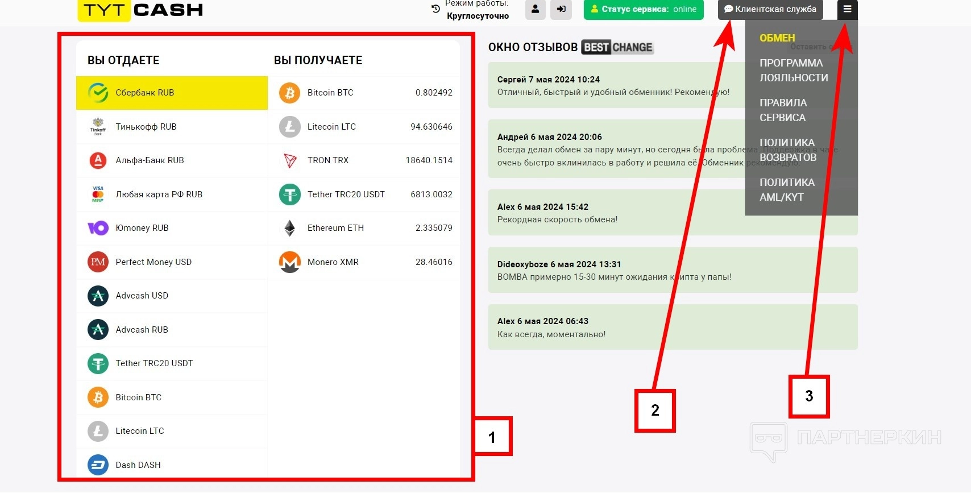
Task: Choose Bitcoin BTC icon under ВЫ ОТДАЕТЕ
Action: (98, 397)
